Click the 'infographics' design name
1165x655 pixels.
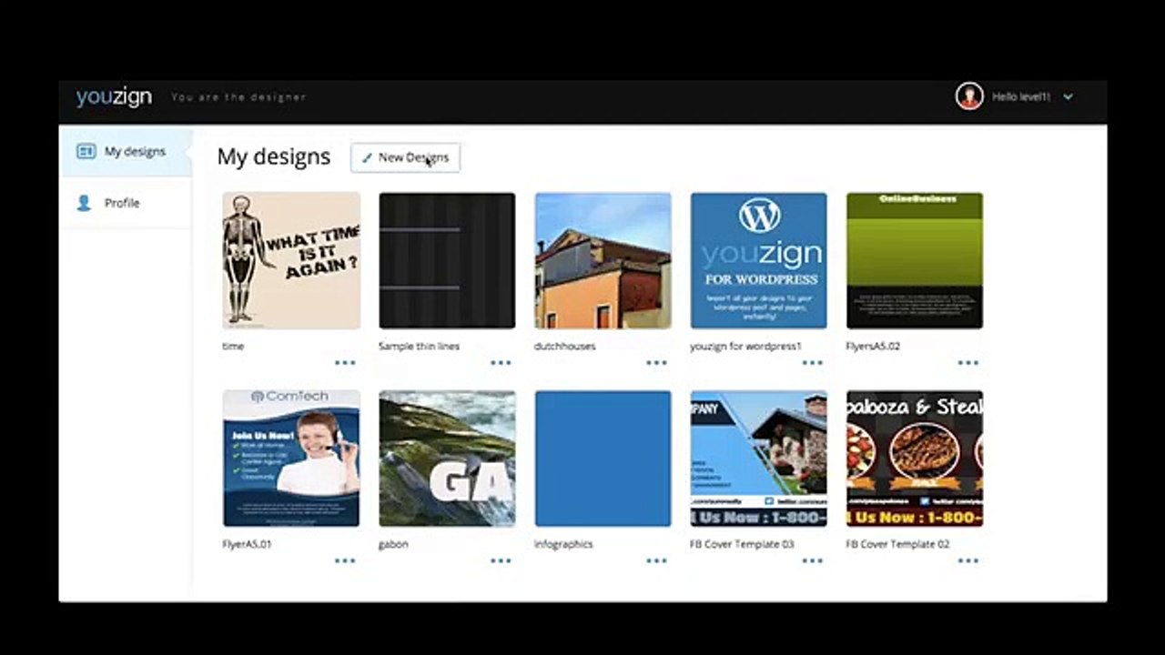point(563,544)
